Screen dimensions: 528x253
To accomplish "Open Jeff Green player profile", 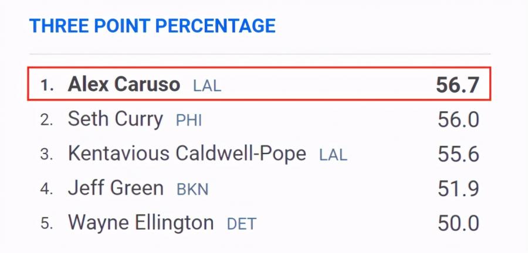I will pyautogui.click(x=116, y=188).
